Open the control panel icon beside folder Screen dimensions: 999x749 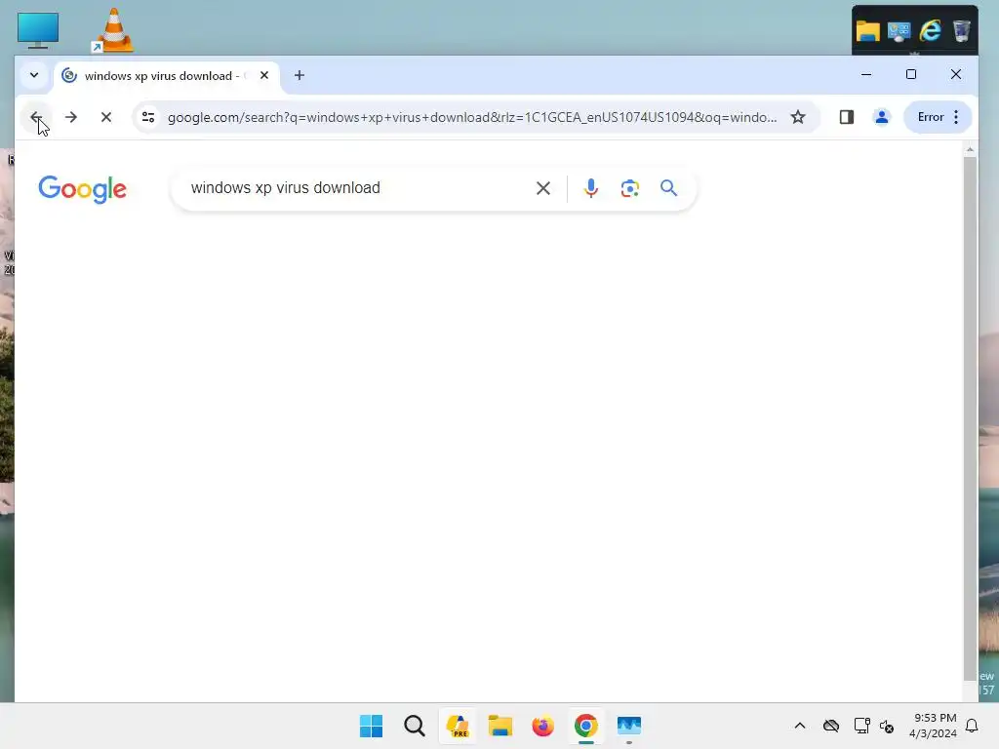pos(899,30)
